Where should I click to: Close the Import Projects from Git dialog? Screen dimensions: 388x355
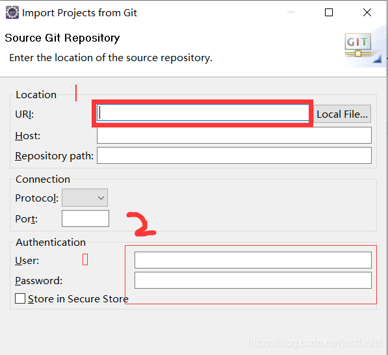pyautogui.click(x=367, y=12)
